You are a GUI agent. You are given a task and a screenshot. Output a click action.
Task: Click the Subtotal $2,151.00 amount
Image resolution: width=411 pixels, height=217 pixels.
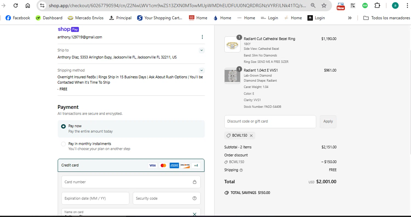click(329, 147)
